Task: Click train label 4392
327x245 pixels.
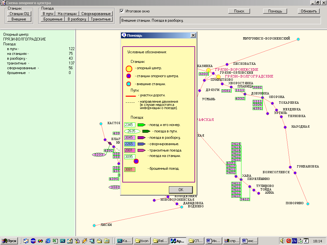Action: (109, 151)
